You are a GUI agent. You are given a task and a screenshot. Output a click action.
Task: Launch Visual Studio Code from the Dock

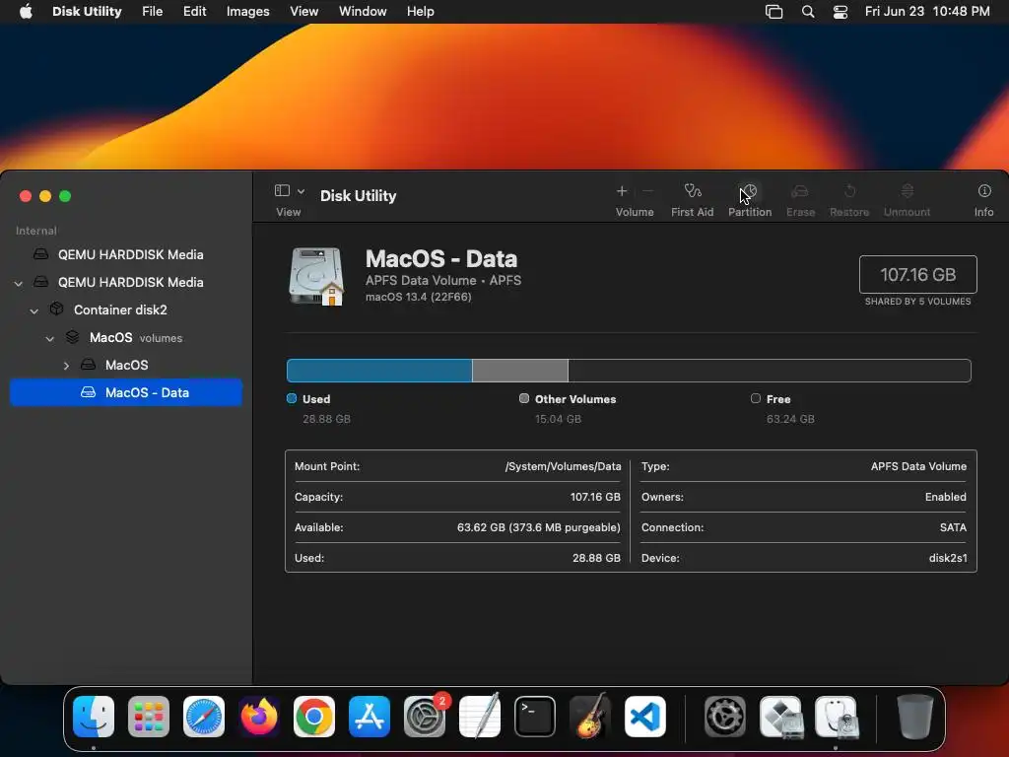[644, 717]
